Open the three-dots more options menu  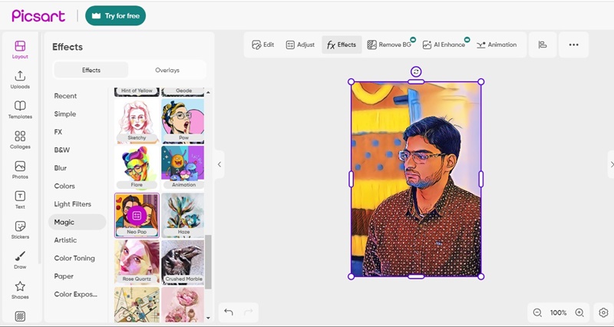573,45
